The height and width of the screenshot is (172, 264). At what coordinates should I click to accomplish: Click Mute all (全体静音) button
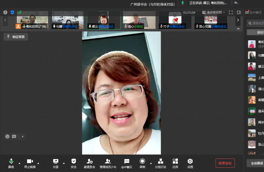tap(256, 163)
